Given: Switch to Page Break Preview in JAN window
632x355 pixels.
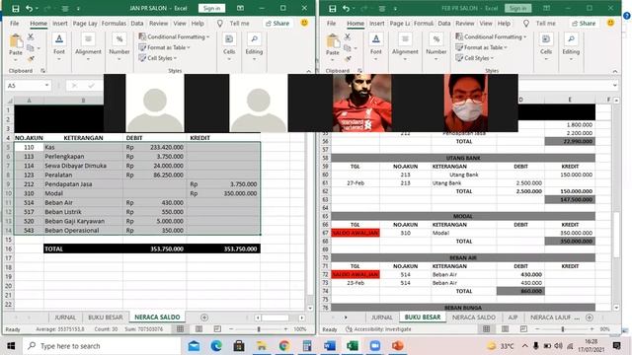Looking at the screenshot, I should click(217, 329).
